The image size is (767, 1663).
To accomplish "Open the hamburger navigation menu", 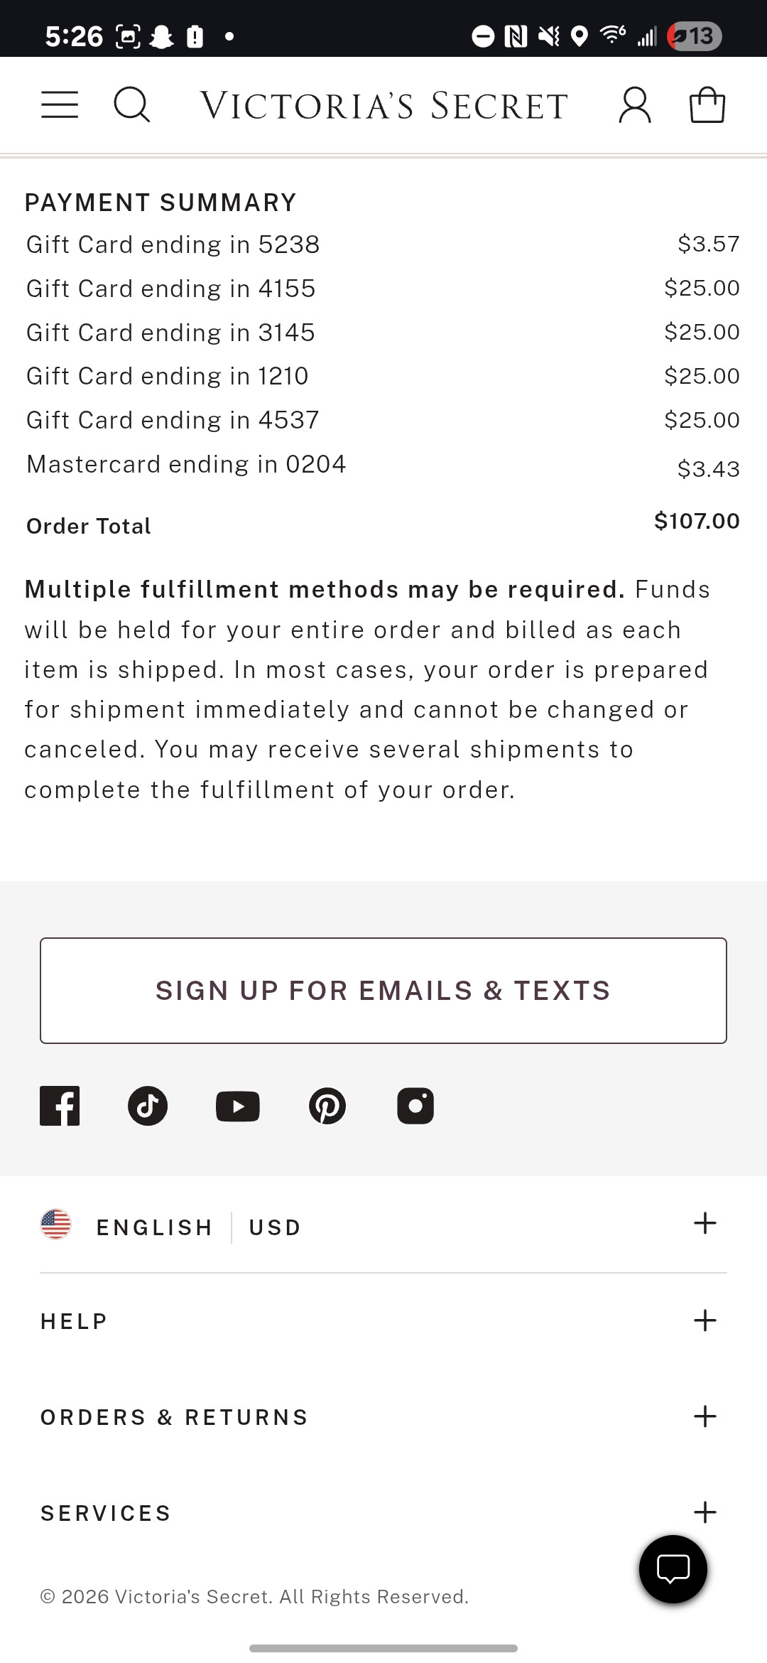I will [x=60, y=105].
